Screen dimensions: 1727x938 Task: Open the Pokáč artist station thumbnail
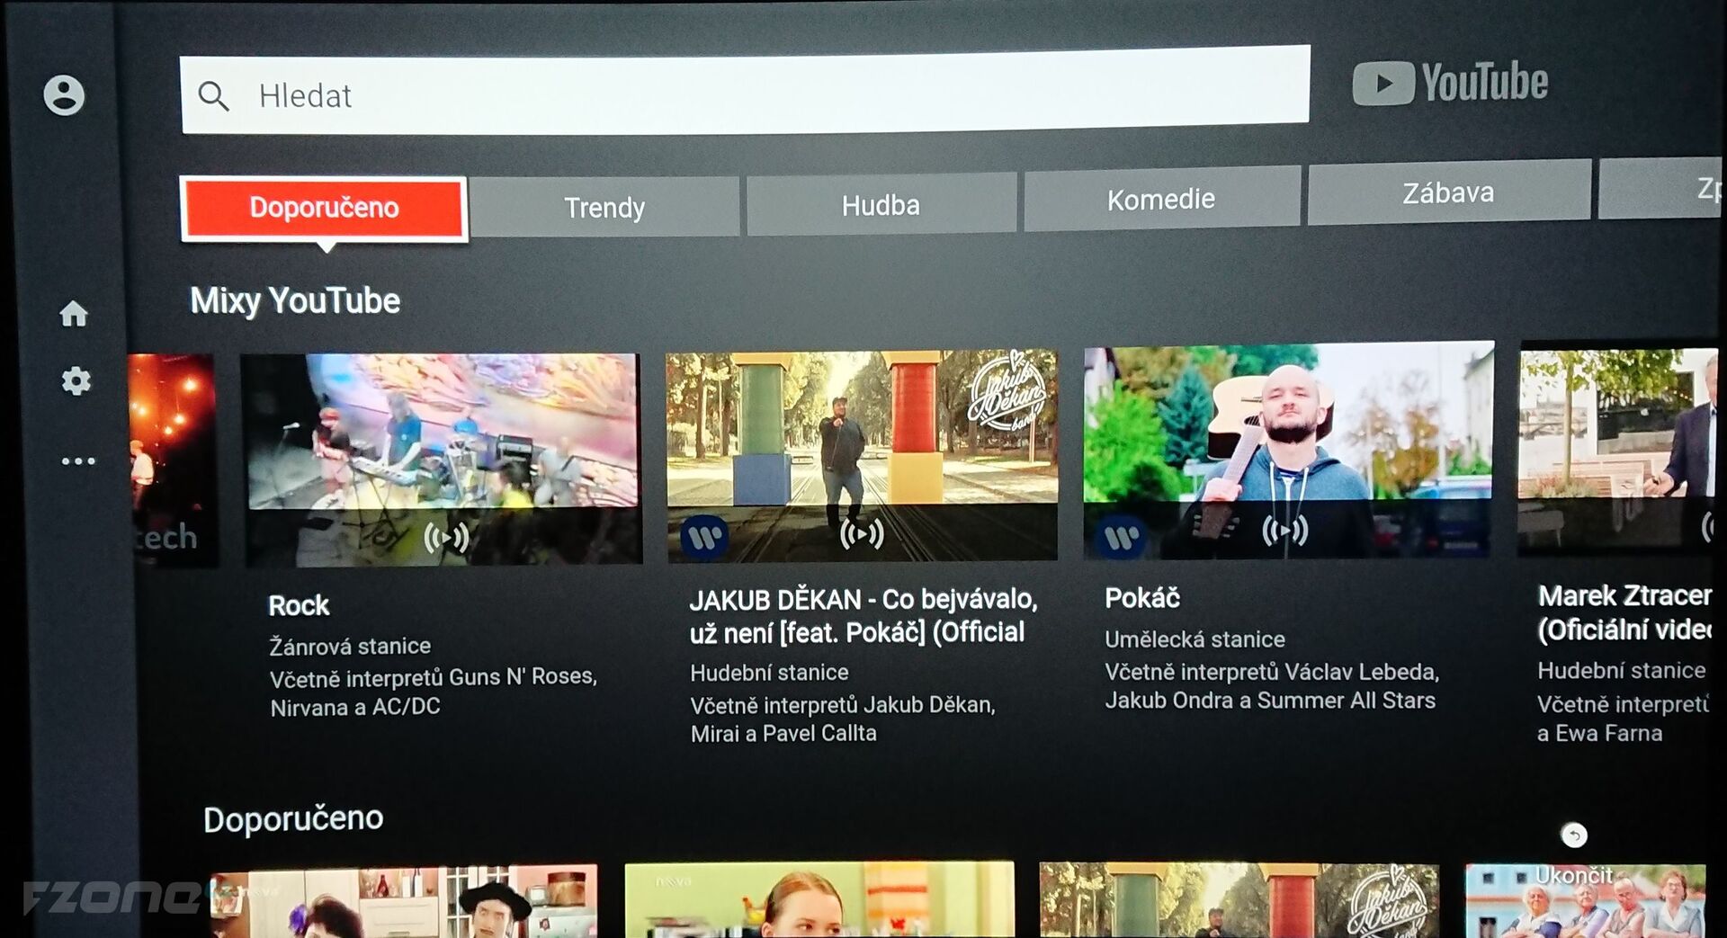pos(1288,450)
